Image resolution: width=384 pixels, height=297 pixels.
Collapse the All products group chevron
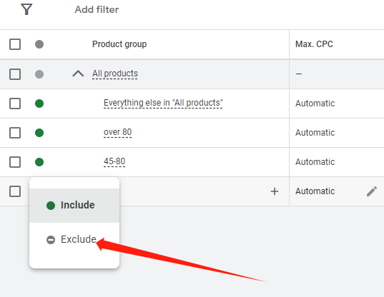pos(78,74)
